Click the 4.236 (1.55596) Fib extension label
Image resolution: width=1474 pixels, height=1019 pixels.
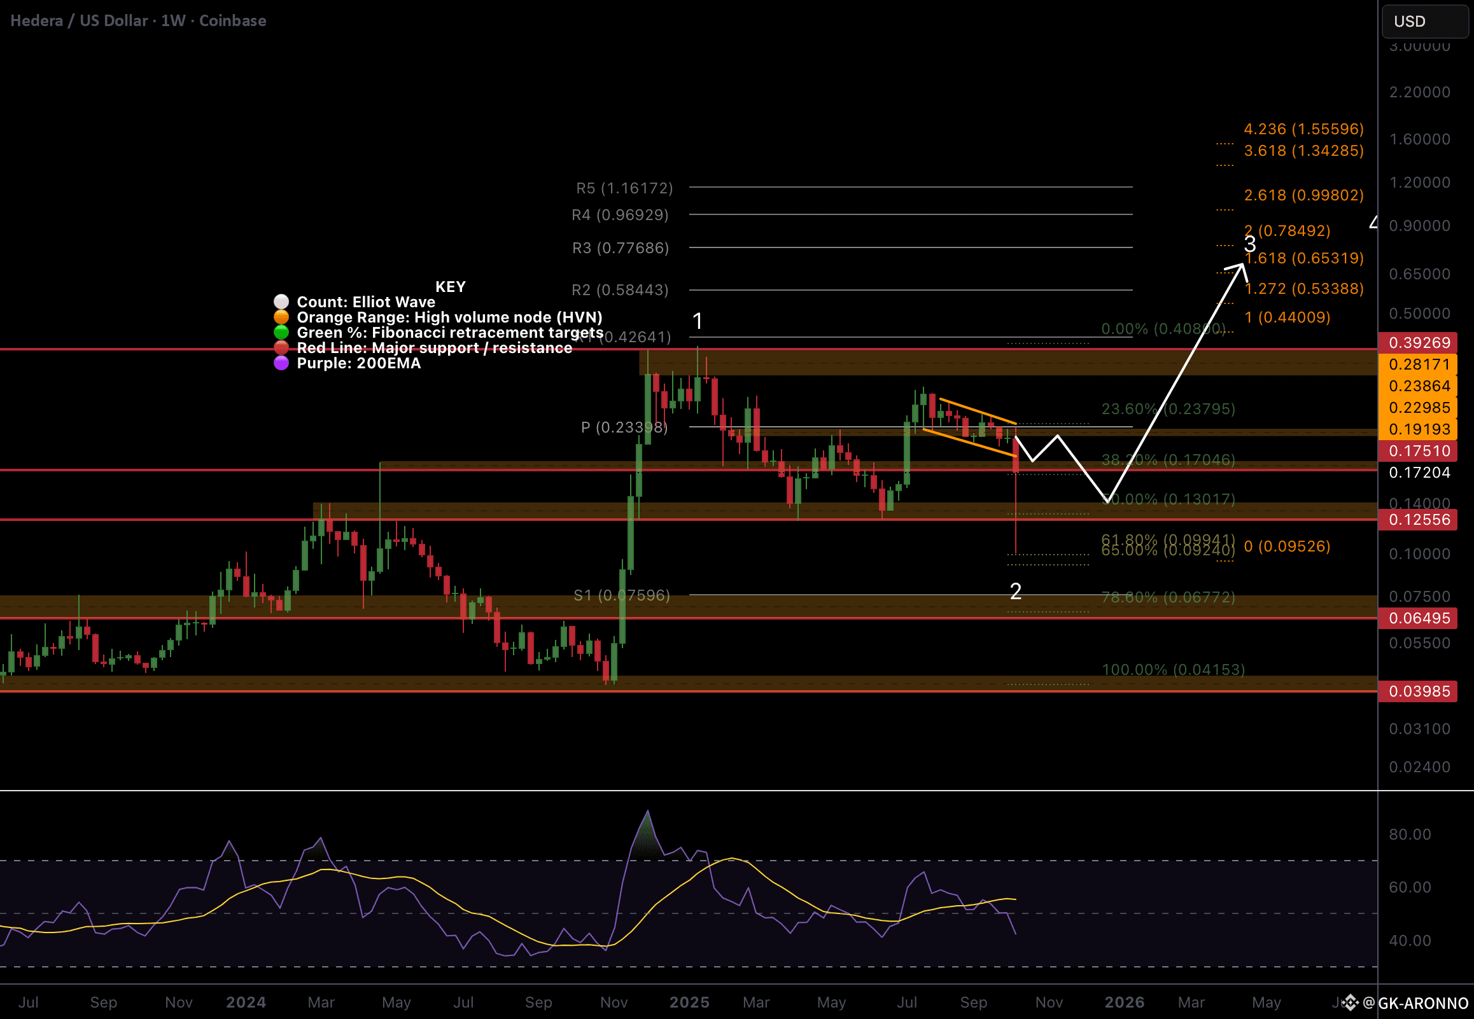coord(1303,129)
